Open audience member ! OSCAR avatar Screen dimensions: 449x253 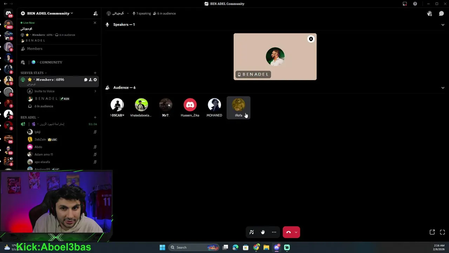coord(117,105)
